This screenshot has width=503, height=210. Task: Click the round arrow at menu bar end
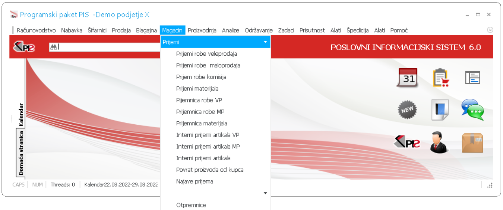(490, 30)
